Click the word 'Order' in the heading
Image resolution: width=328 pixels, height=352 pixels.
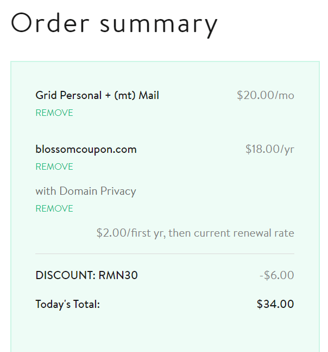click(x=50, y=23)
